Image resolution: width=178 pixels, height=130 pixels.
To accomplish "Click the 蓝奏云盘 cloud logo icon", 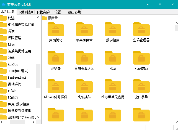I will coord(4,4).
